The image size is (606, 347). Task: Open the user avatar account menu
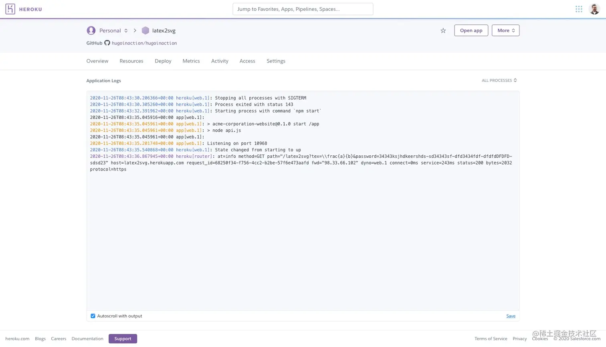pos(594,9)
